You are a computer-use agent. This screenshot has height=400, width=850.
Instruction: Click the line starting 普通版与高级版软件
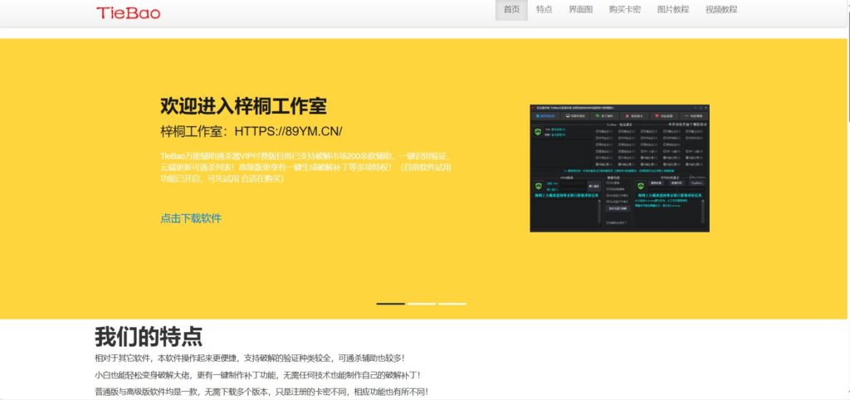point(261,392)
